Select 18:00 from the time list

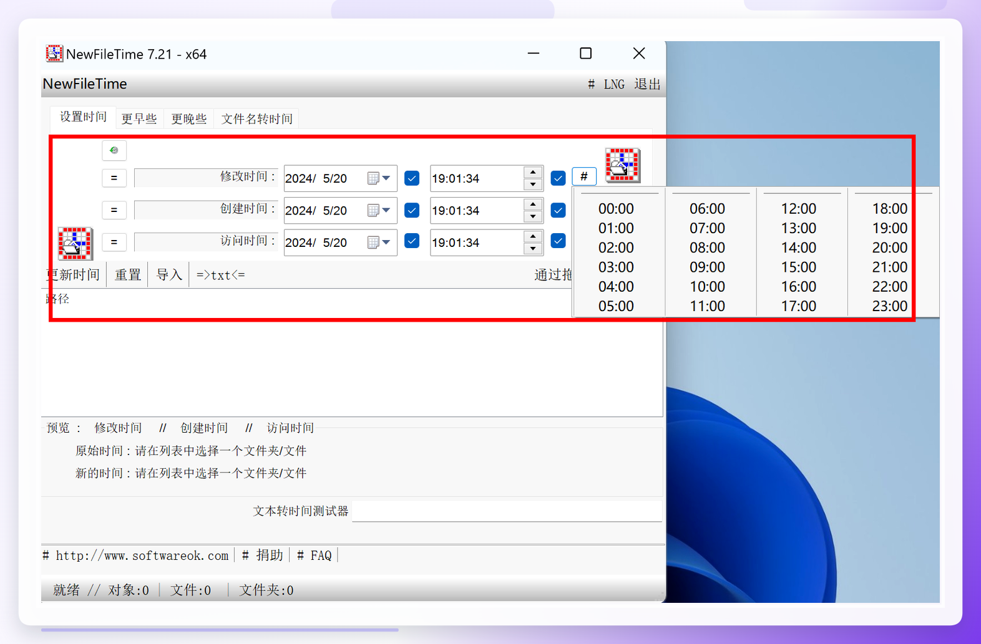[x=890, y=209]
